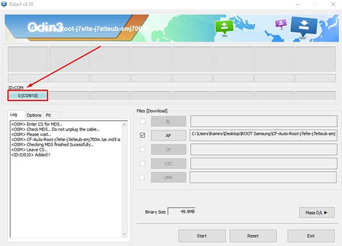Click the Exit button
The height and width of the screenshot is (246, 342).
(x=311, y=236)
